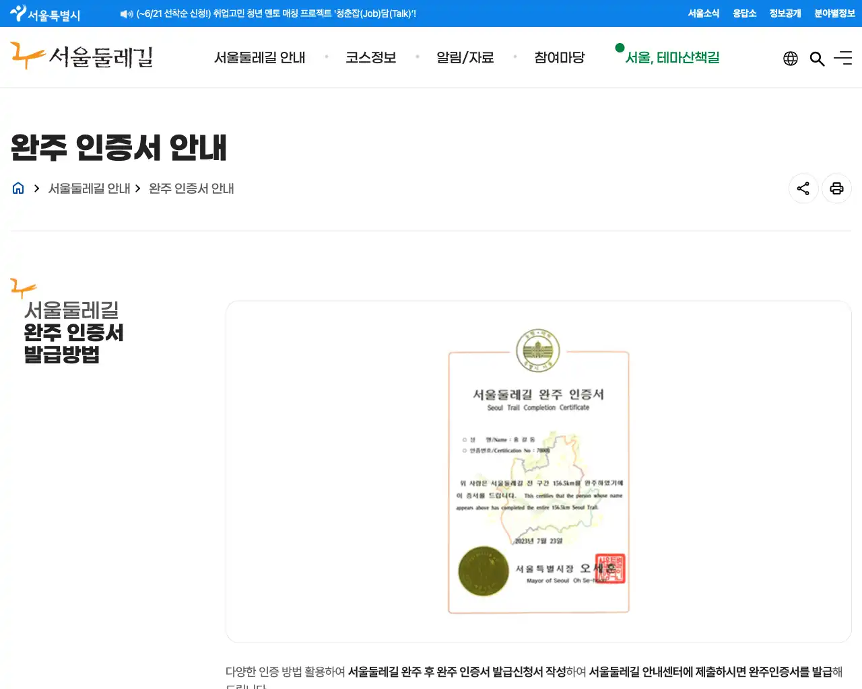
Task: Open the 코스정보 menu
Action: coord(370,58)
